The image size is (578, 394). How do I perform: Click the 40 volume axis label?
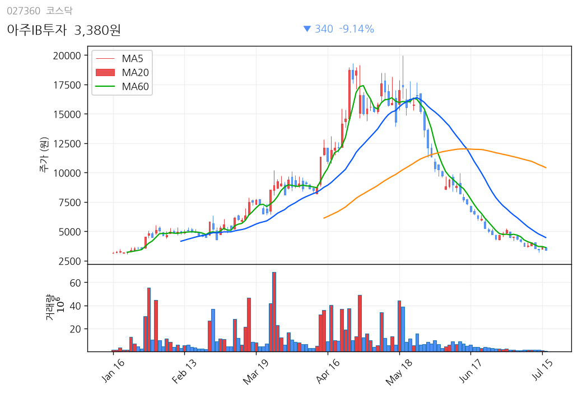(75, 306)
